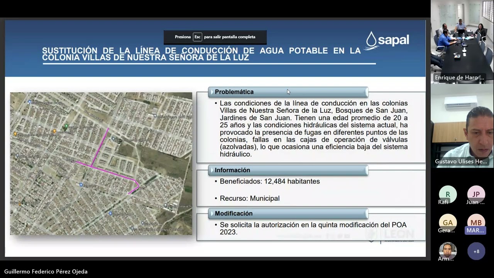Screen dimensions: 494x278
Task: Click text 'Recurso: Municipal'
Action: [250, 198]
